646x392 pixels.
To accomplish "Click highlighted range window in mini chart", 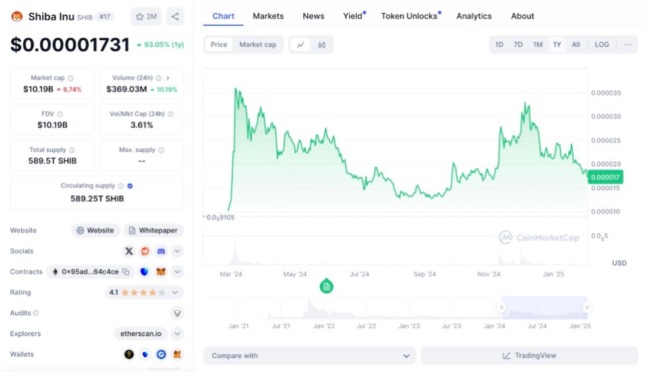I will click(x=544, y=308).
